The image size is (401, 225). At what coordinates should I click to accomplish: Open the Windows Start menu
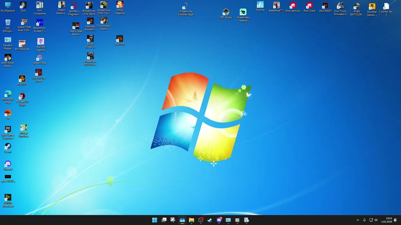pos(155,220)
